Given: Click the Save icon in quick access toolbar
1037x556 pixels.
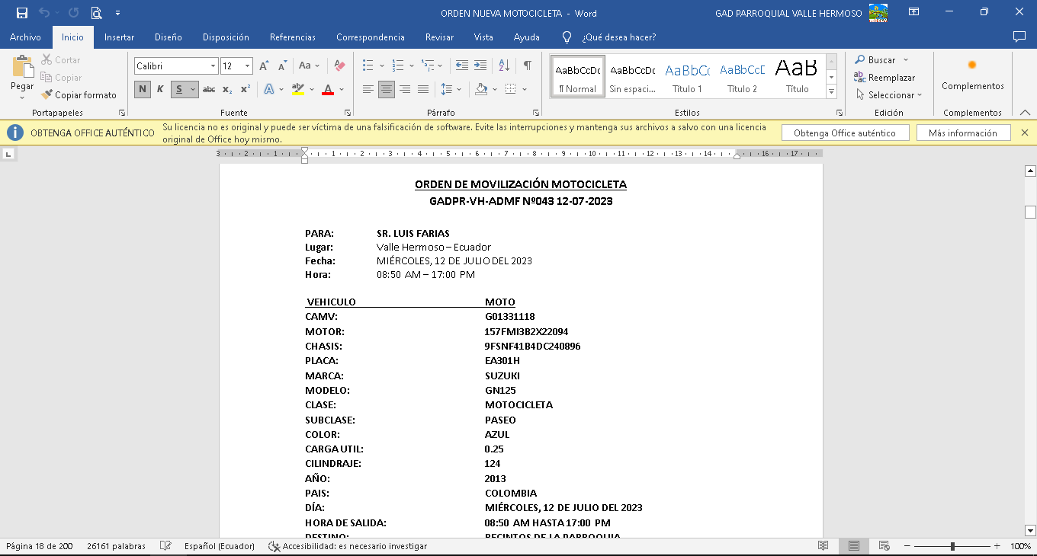Looking at the screenshot, I should tap(22, 13).
